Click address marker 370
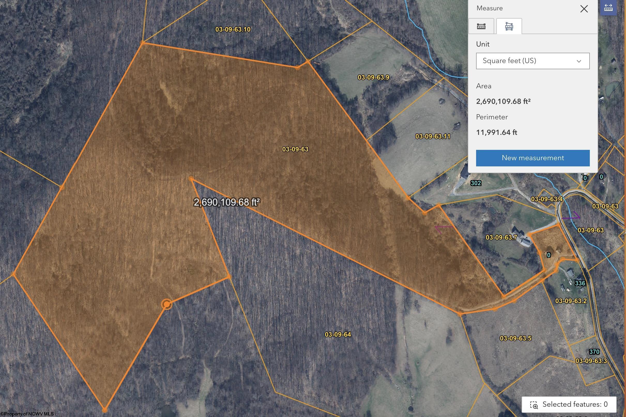The width and height of the screenshot is (626, 417). tap(594, 352)
